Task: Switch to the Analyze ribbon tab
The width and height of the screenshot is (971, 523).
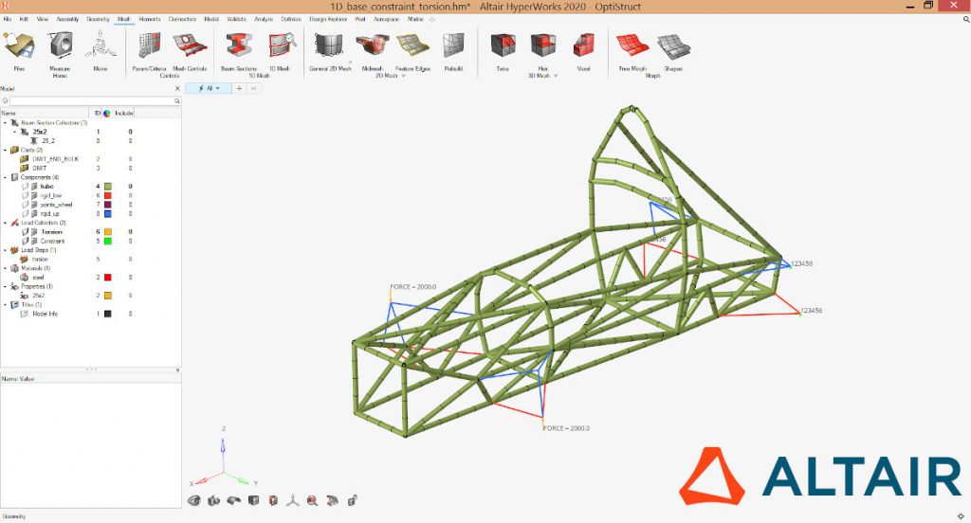Action: point(265,19)
